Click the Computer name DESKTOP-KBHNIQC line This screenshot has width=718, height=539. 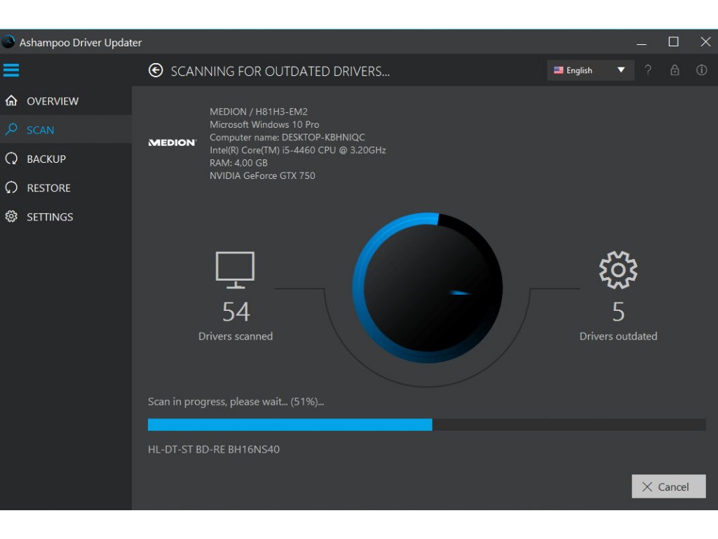[287, 137]
